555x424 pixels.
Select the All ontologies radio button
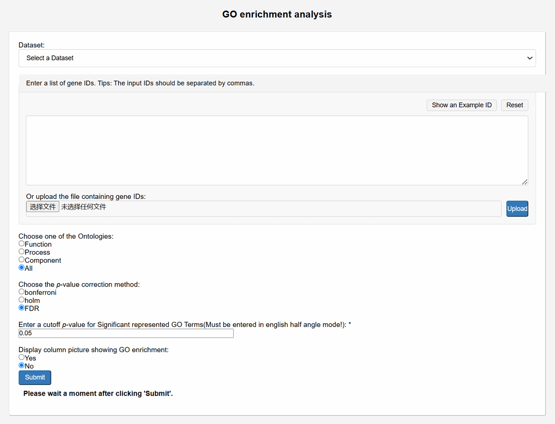pos(22,268)
